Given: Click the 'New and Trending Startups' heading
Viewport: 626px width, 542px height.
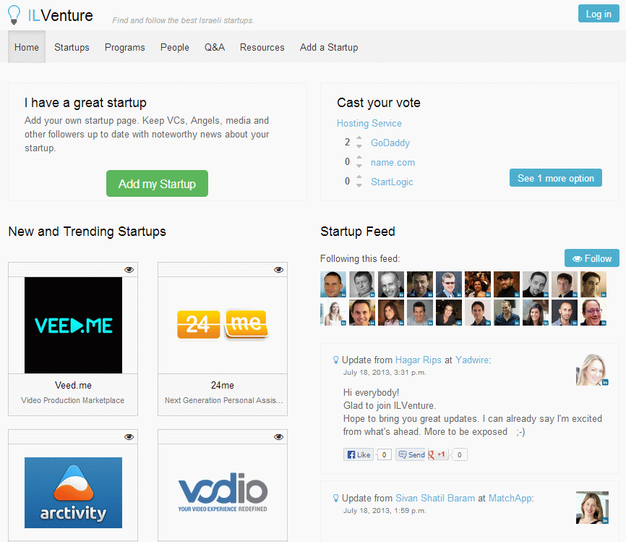Looking at the screenshot, I should [x=87, y=232].
